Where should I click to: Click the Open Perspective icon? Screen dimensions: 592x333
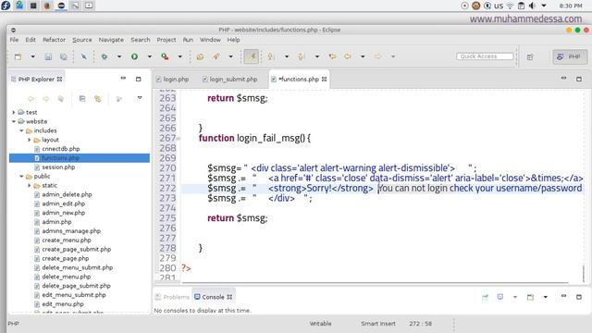point(530,57)
